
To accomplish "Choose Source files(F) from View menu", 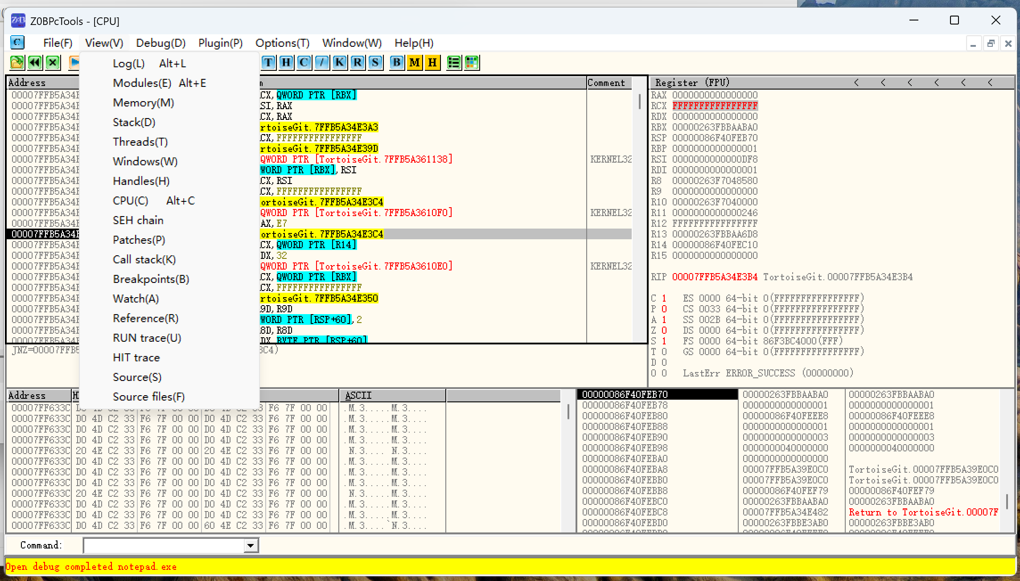I will [169, 397].
